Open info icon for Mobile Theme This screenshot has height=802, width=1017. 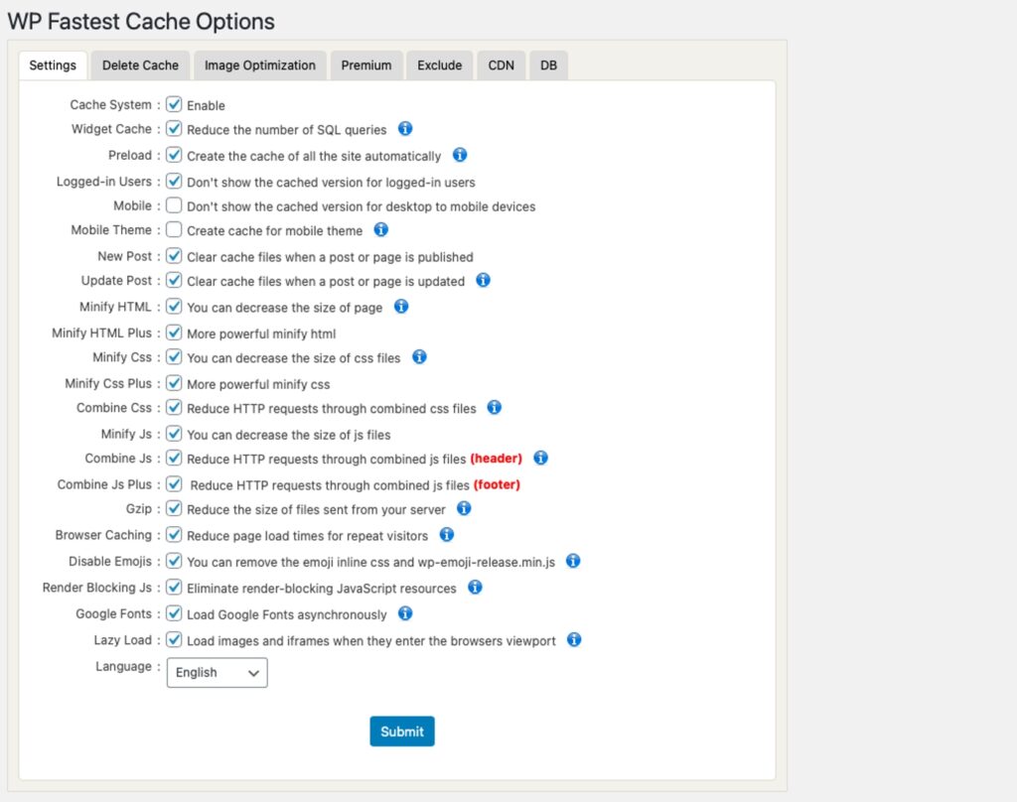[x=380, y=230]
